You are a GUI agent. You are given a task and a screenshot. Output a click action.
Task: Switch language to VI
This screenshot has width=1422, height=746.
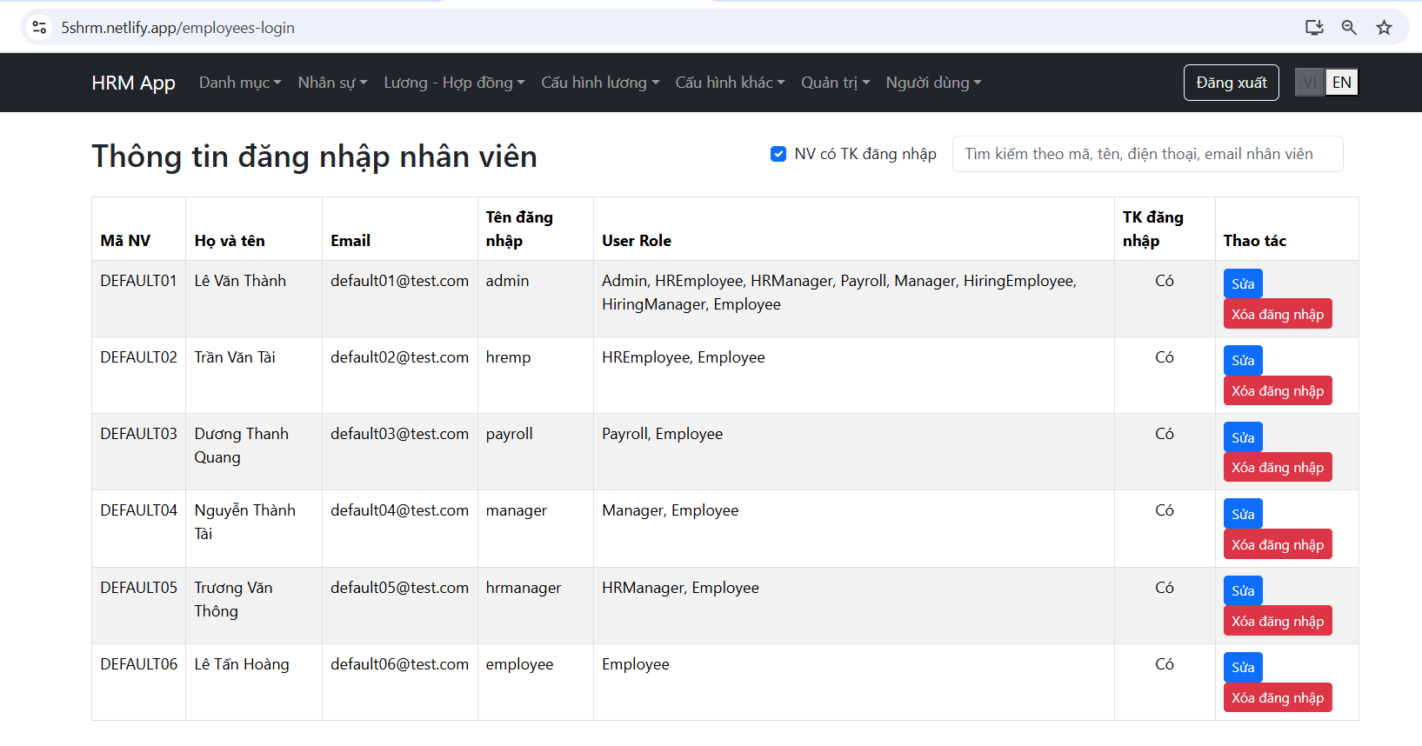pyautogui.click(x=1310, y=83)
